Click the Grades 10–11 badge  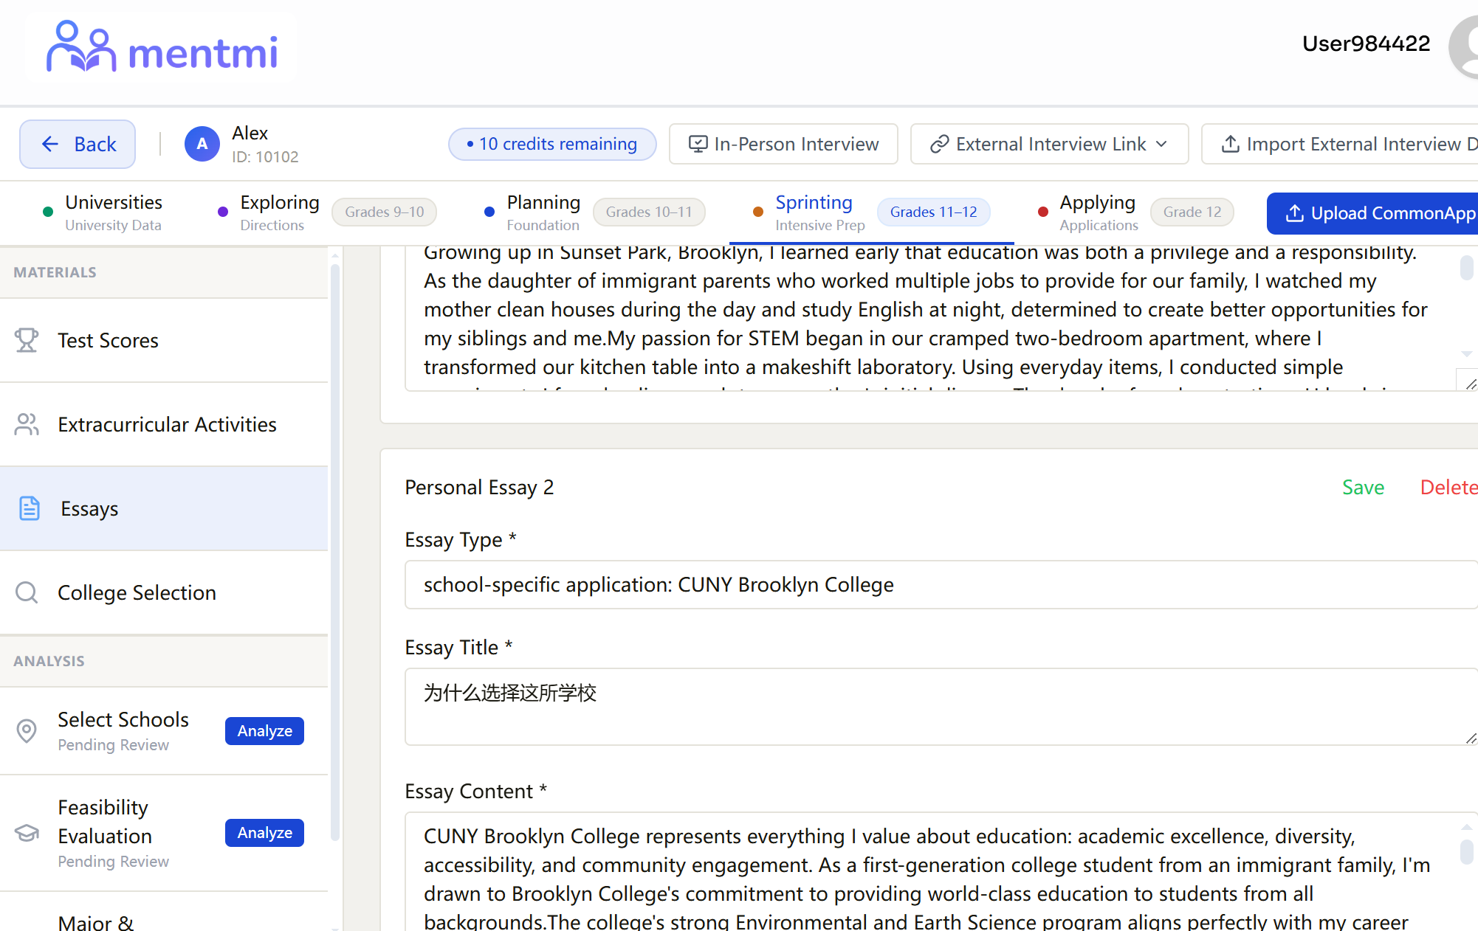point(649,212)
